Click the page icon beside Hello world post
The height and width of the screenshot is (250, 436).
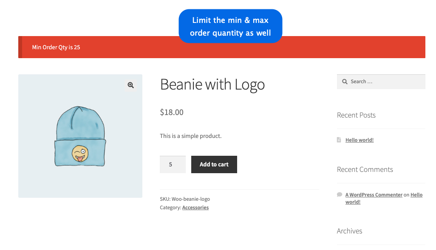coord(339,140)
